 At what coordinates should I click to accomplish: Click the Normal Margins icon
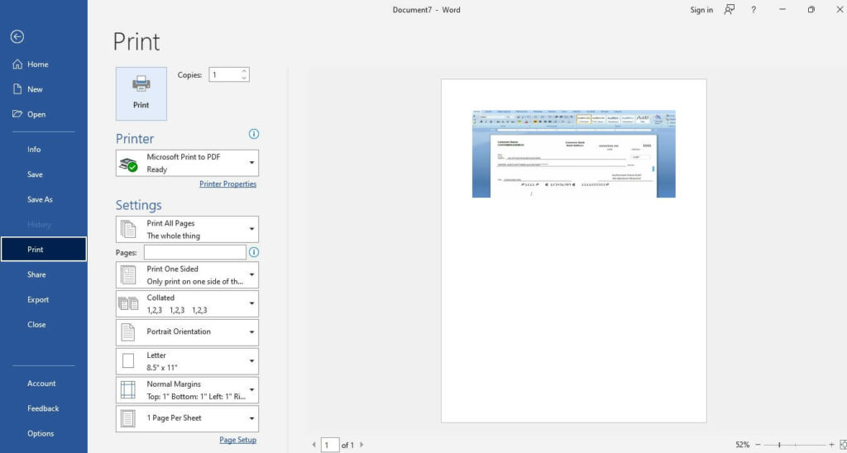(x=128, y=390)
